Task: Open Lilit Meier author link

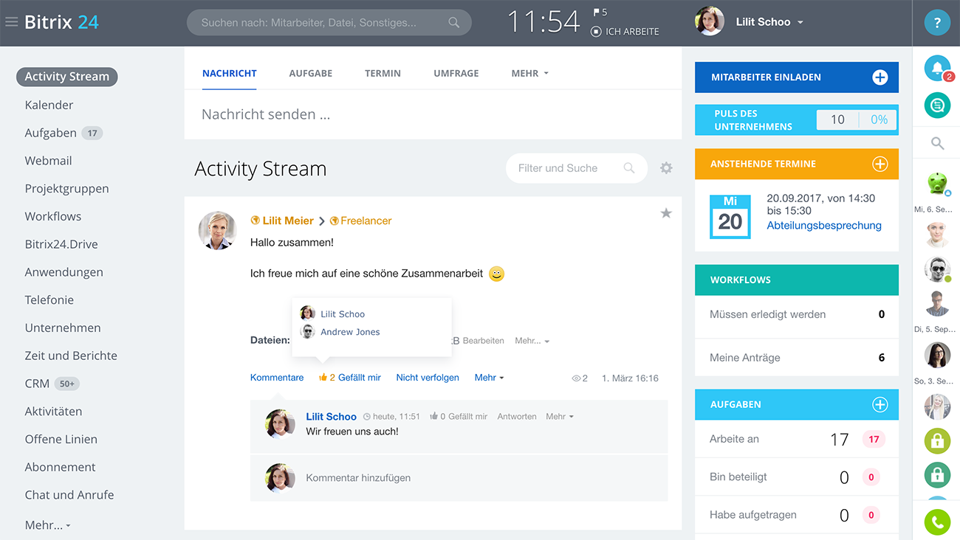Action: tap(288, 221)
